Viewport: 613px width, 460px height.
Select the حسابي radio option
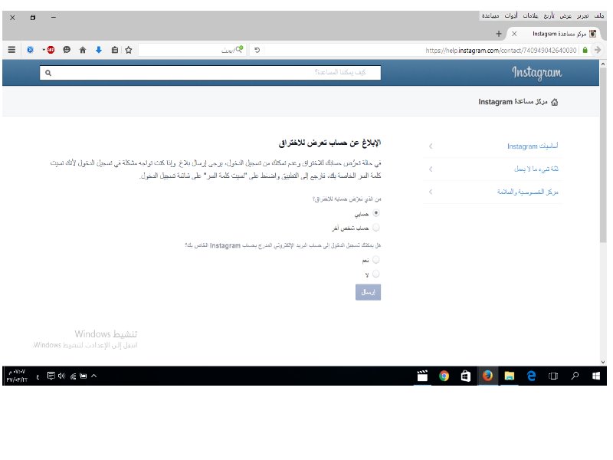(376, 213)
